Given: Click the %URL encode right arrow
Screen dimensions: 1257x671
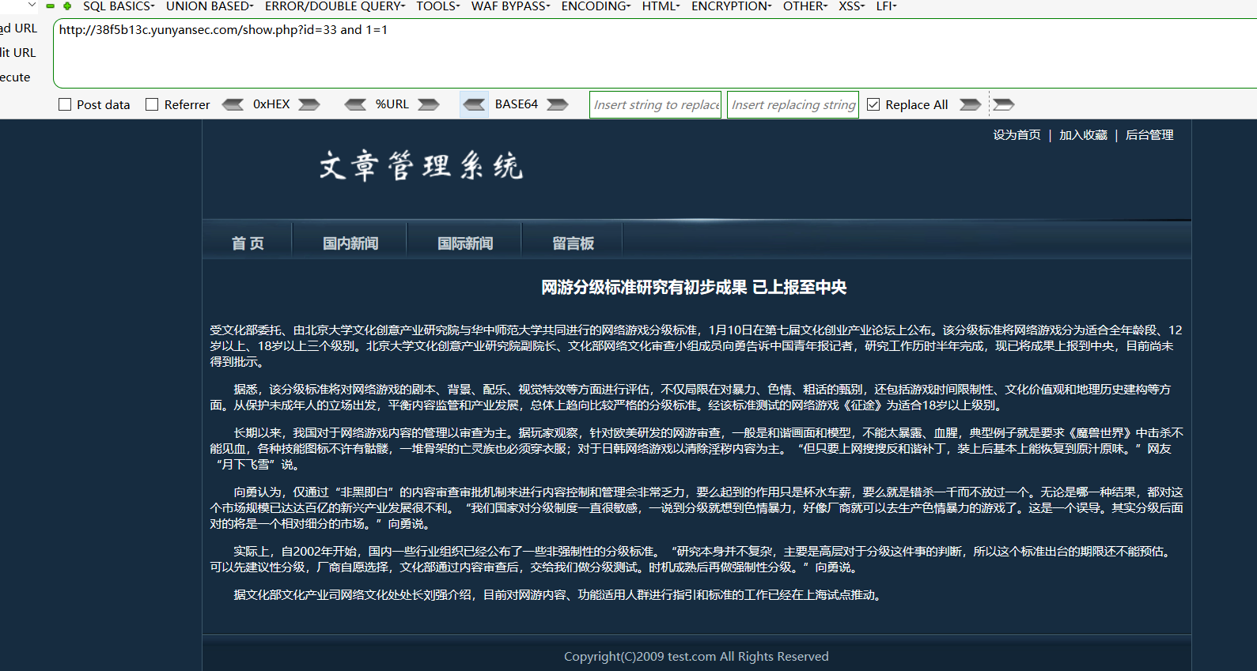Looking at the screenshot, I should (x=429, y=104).
